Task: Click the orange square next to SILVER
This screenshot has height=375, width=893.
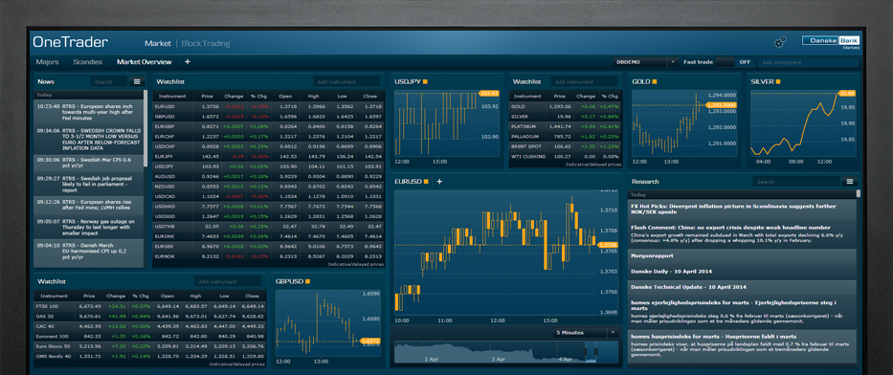Action: click(x=778, y=82)
